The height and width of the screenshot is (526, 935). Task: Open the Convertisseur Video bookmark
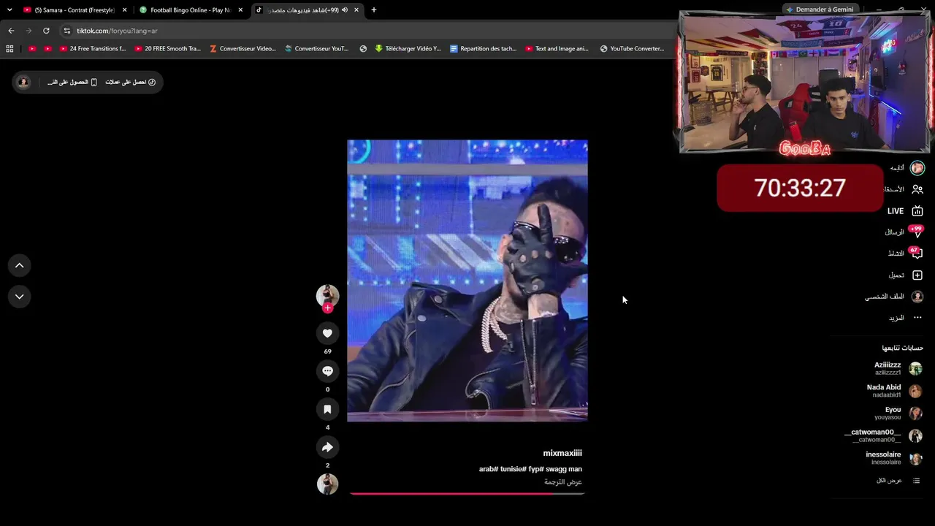243,49
